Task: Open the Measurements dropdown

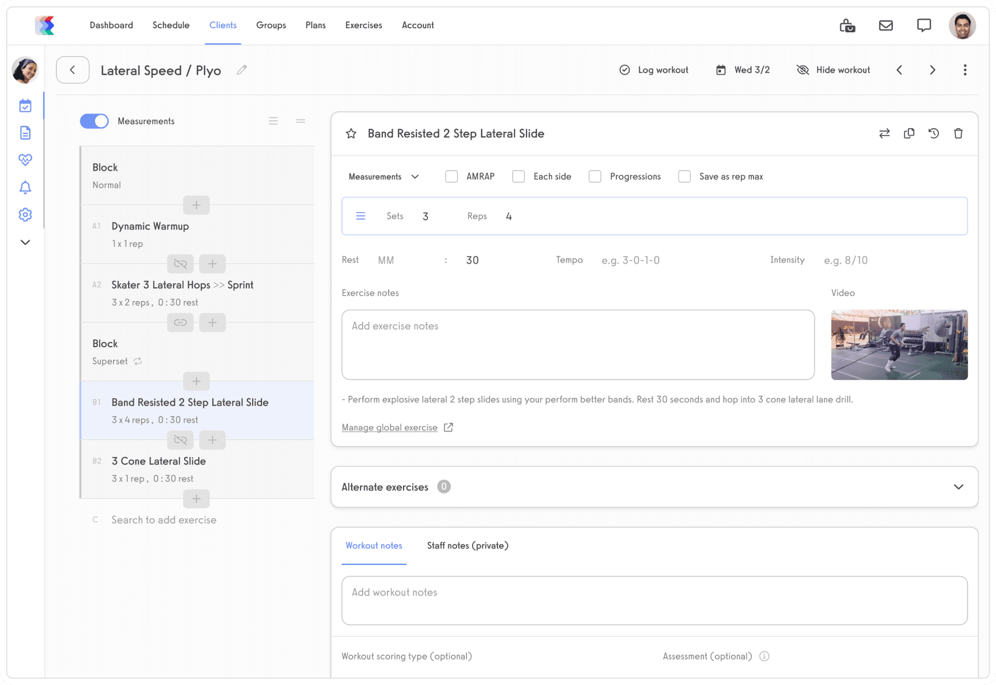Action: click(x=383, y=177)
